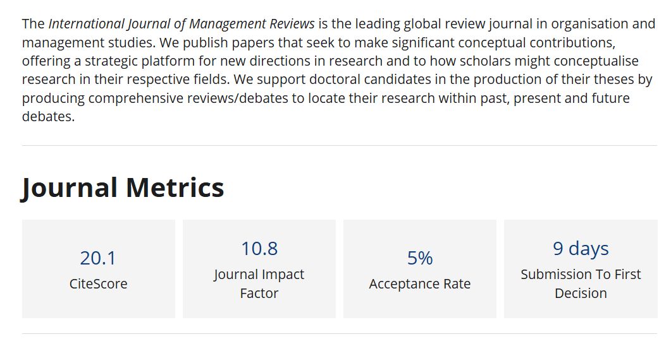671x339 pixels.
Task: Click the word debates ending the paragraph
Action: pyautogui.click(x=48, y=117)
